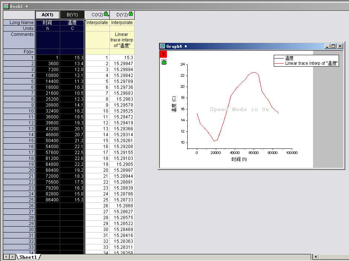
Task: Select column header C(X2)
Action: (97, 15)
